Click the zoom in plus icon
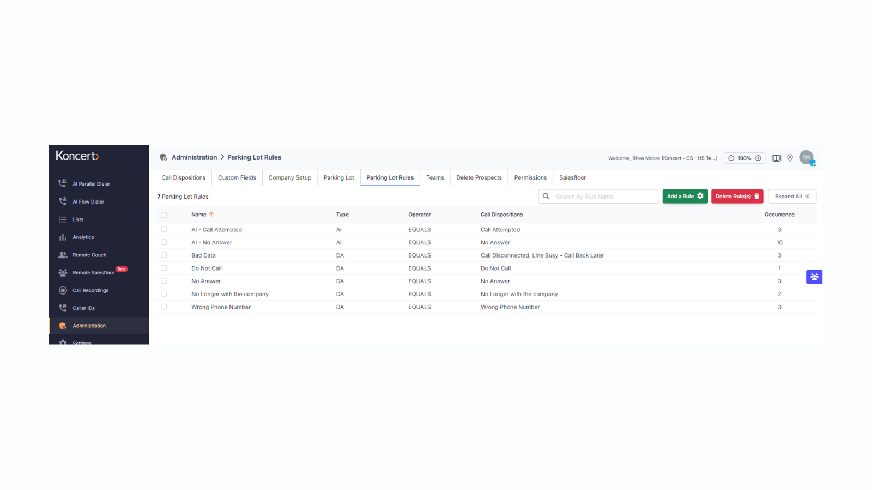 click(758, 158)
